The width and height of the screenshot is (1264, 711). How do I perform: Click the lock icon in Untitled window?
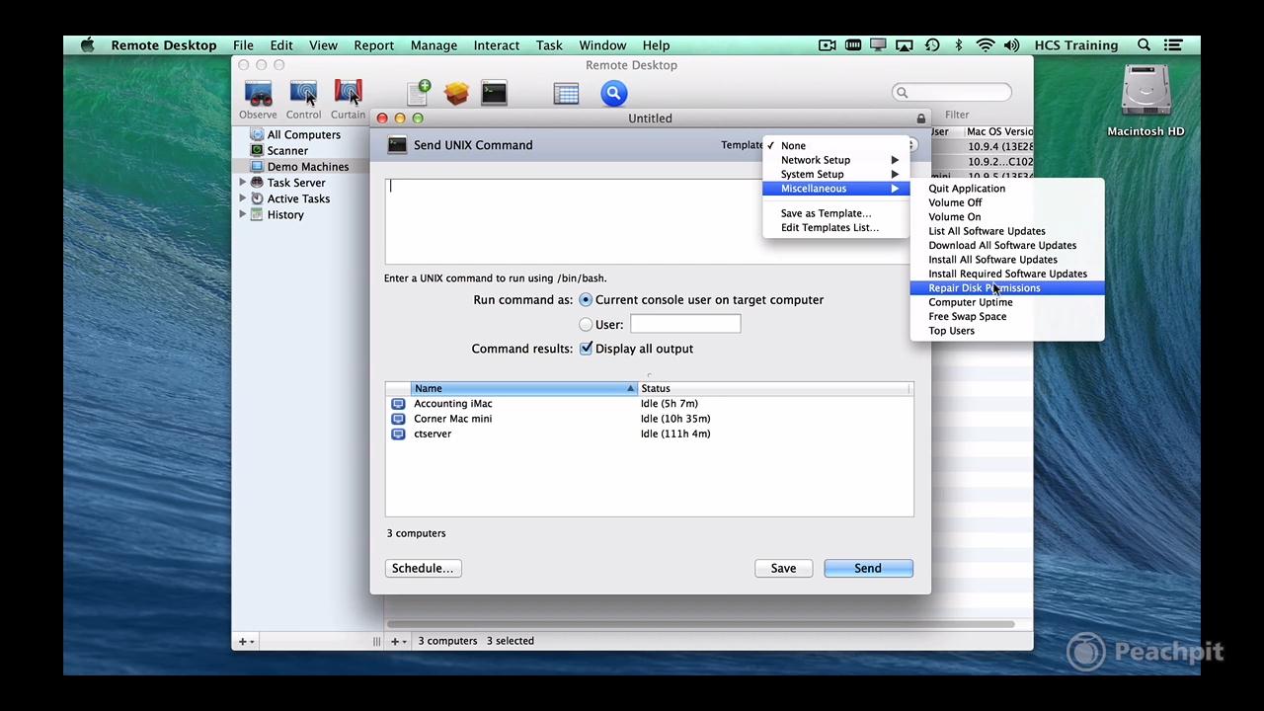click(x=921, y=118)
